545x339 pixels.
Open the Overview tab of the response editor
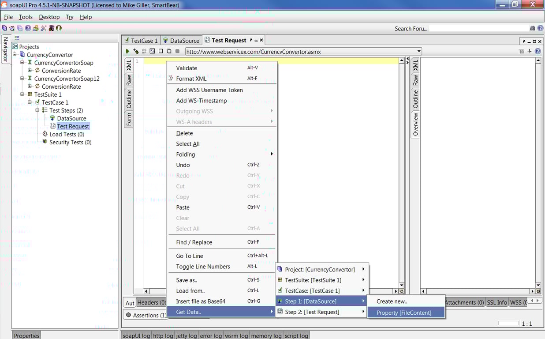(415, 124)
